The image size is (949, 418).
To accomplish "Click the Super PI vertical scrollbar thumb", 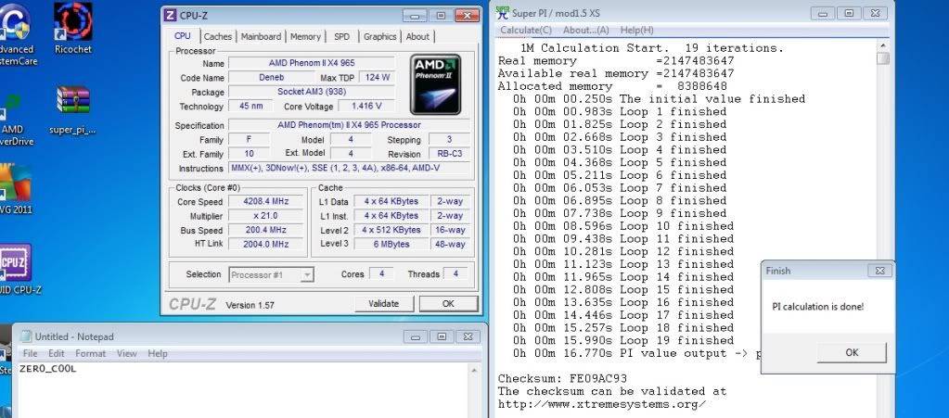I will [883, 58].
